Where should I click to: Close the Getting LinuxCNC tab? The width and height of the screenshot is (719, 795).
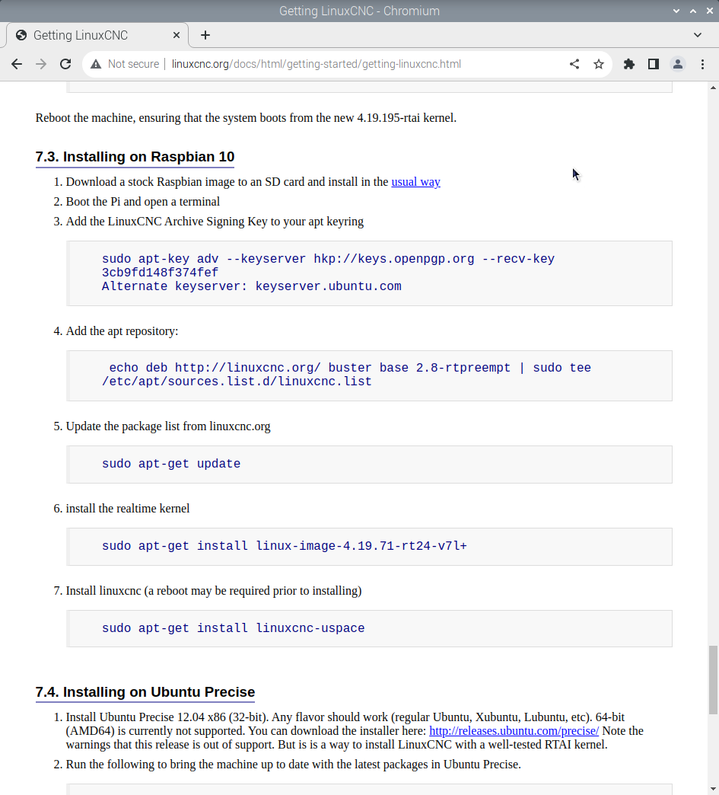pyautogui.click(x=177, y=35)
